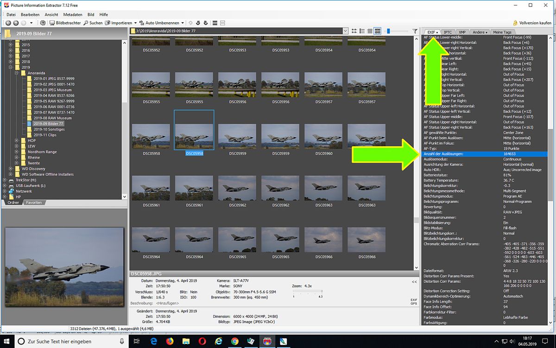Switch to the Favoriten tab
Viewport: 556px width, 348px height.
[x=34, y=203]
